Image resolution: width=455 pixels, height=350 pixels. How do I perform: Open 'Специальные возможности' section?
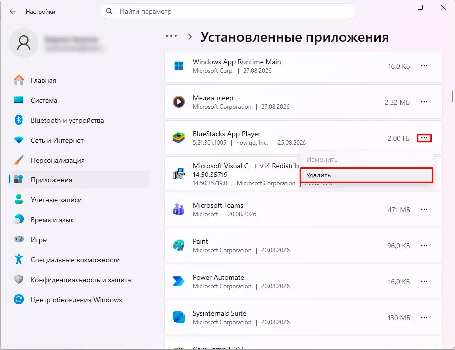click(x=78, y=260)
